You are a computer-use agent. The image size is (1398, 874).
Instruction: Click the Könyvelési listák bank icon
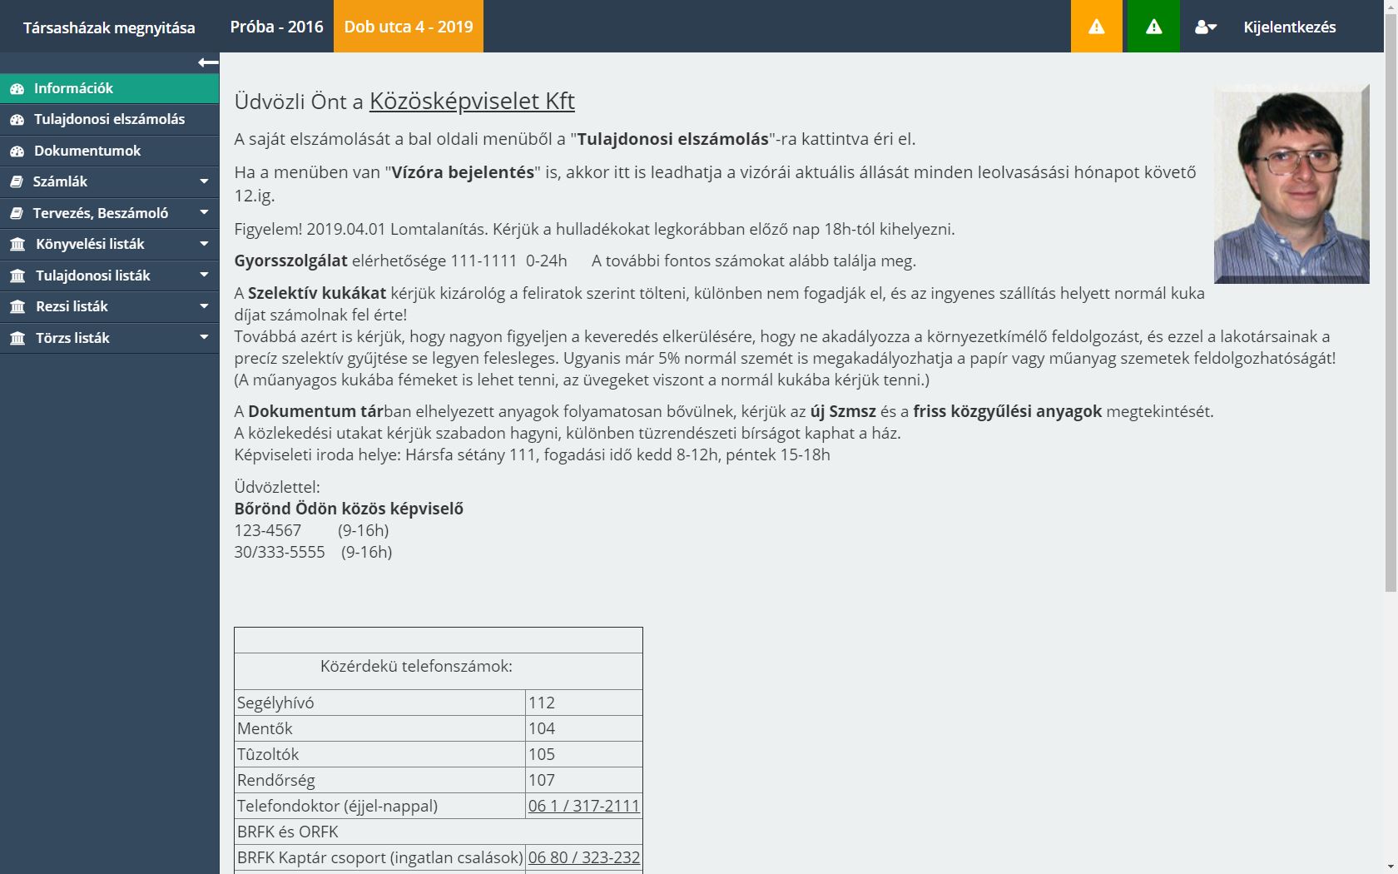pos(17,244)
